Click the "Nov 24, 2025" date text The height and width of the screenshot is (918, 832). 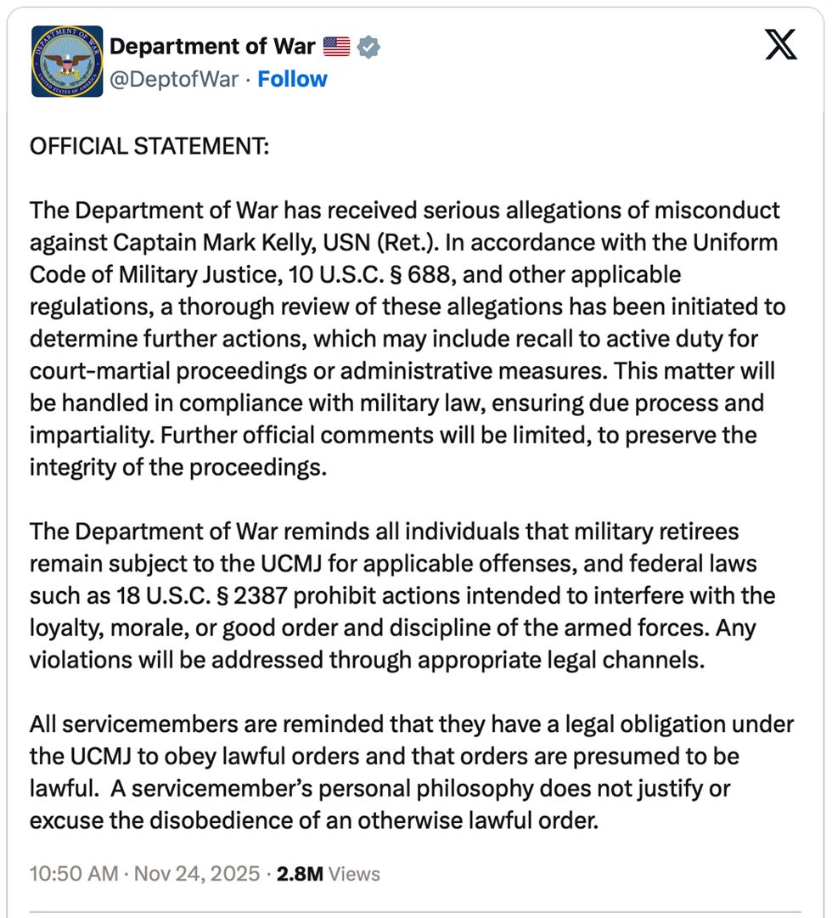197,873
